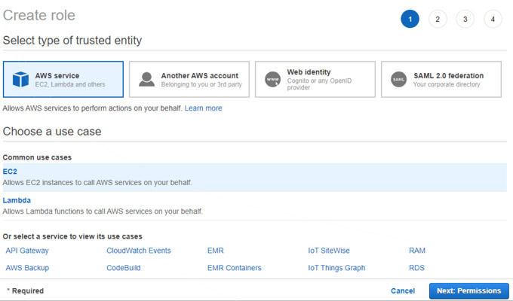Screen dimensions: 513x301
Task: Open API Gateway service use cases
Action: tap(27, 251)
